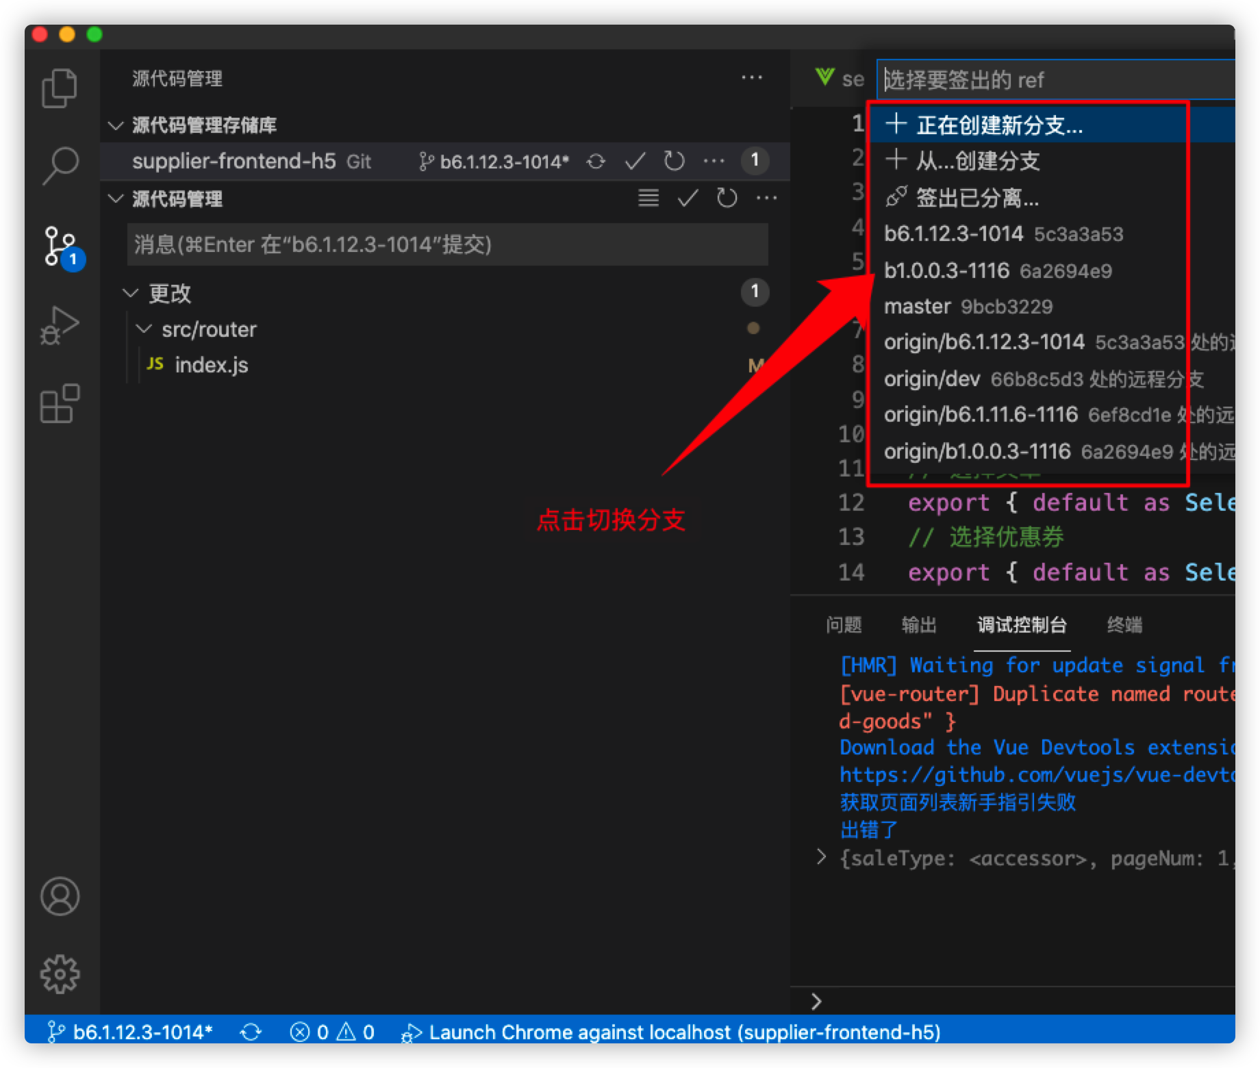1260x1068 pixels.
Task: Switch to the 输出 panel tab
Action: (919, 624)
